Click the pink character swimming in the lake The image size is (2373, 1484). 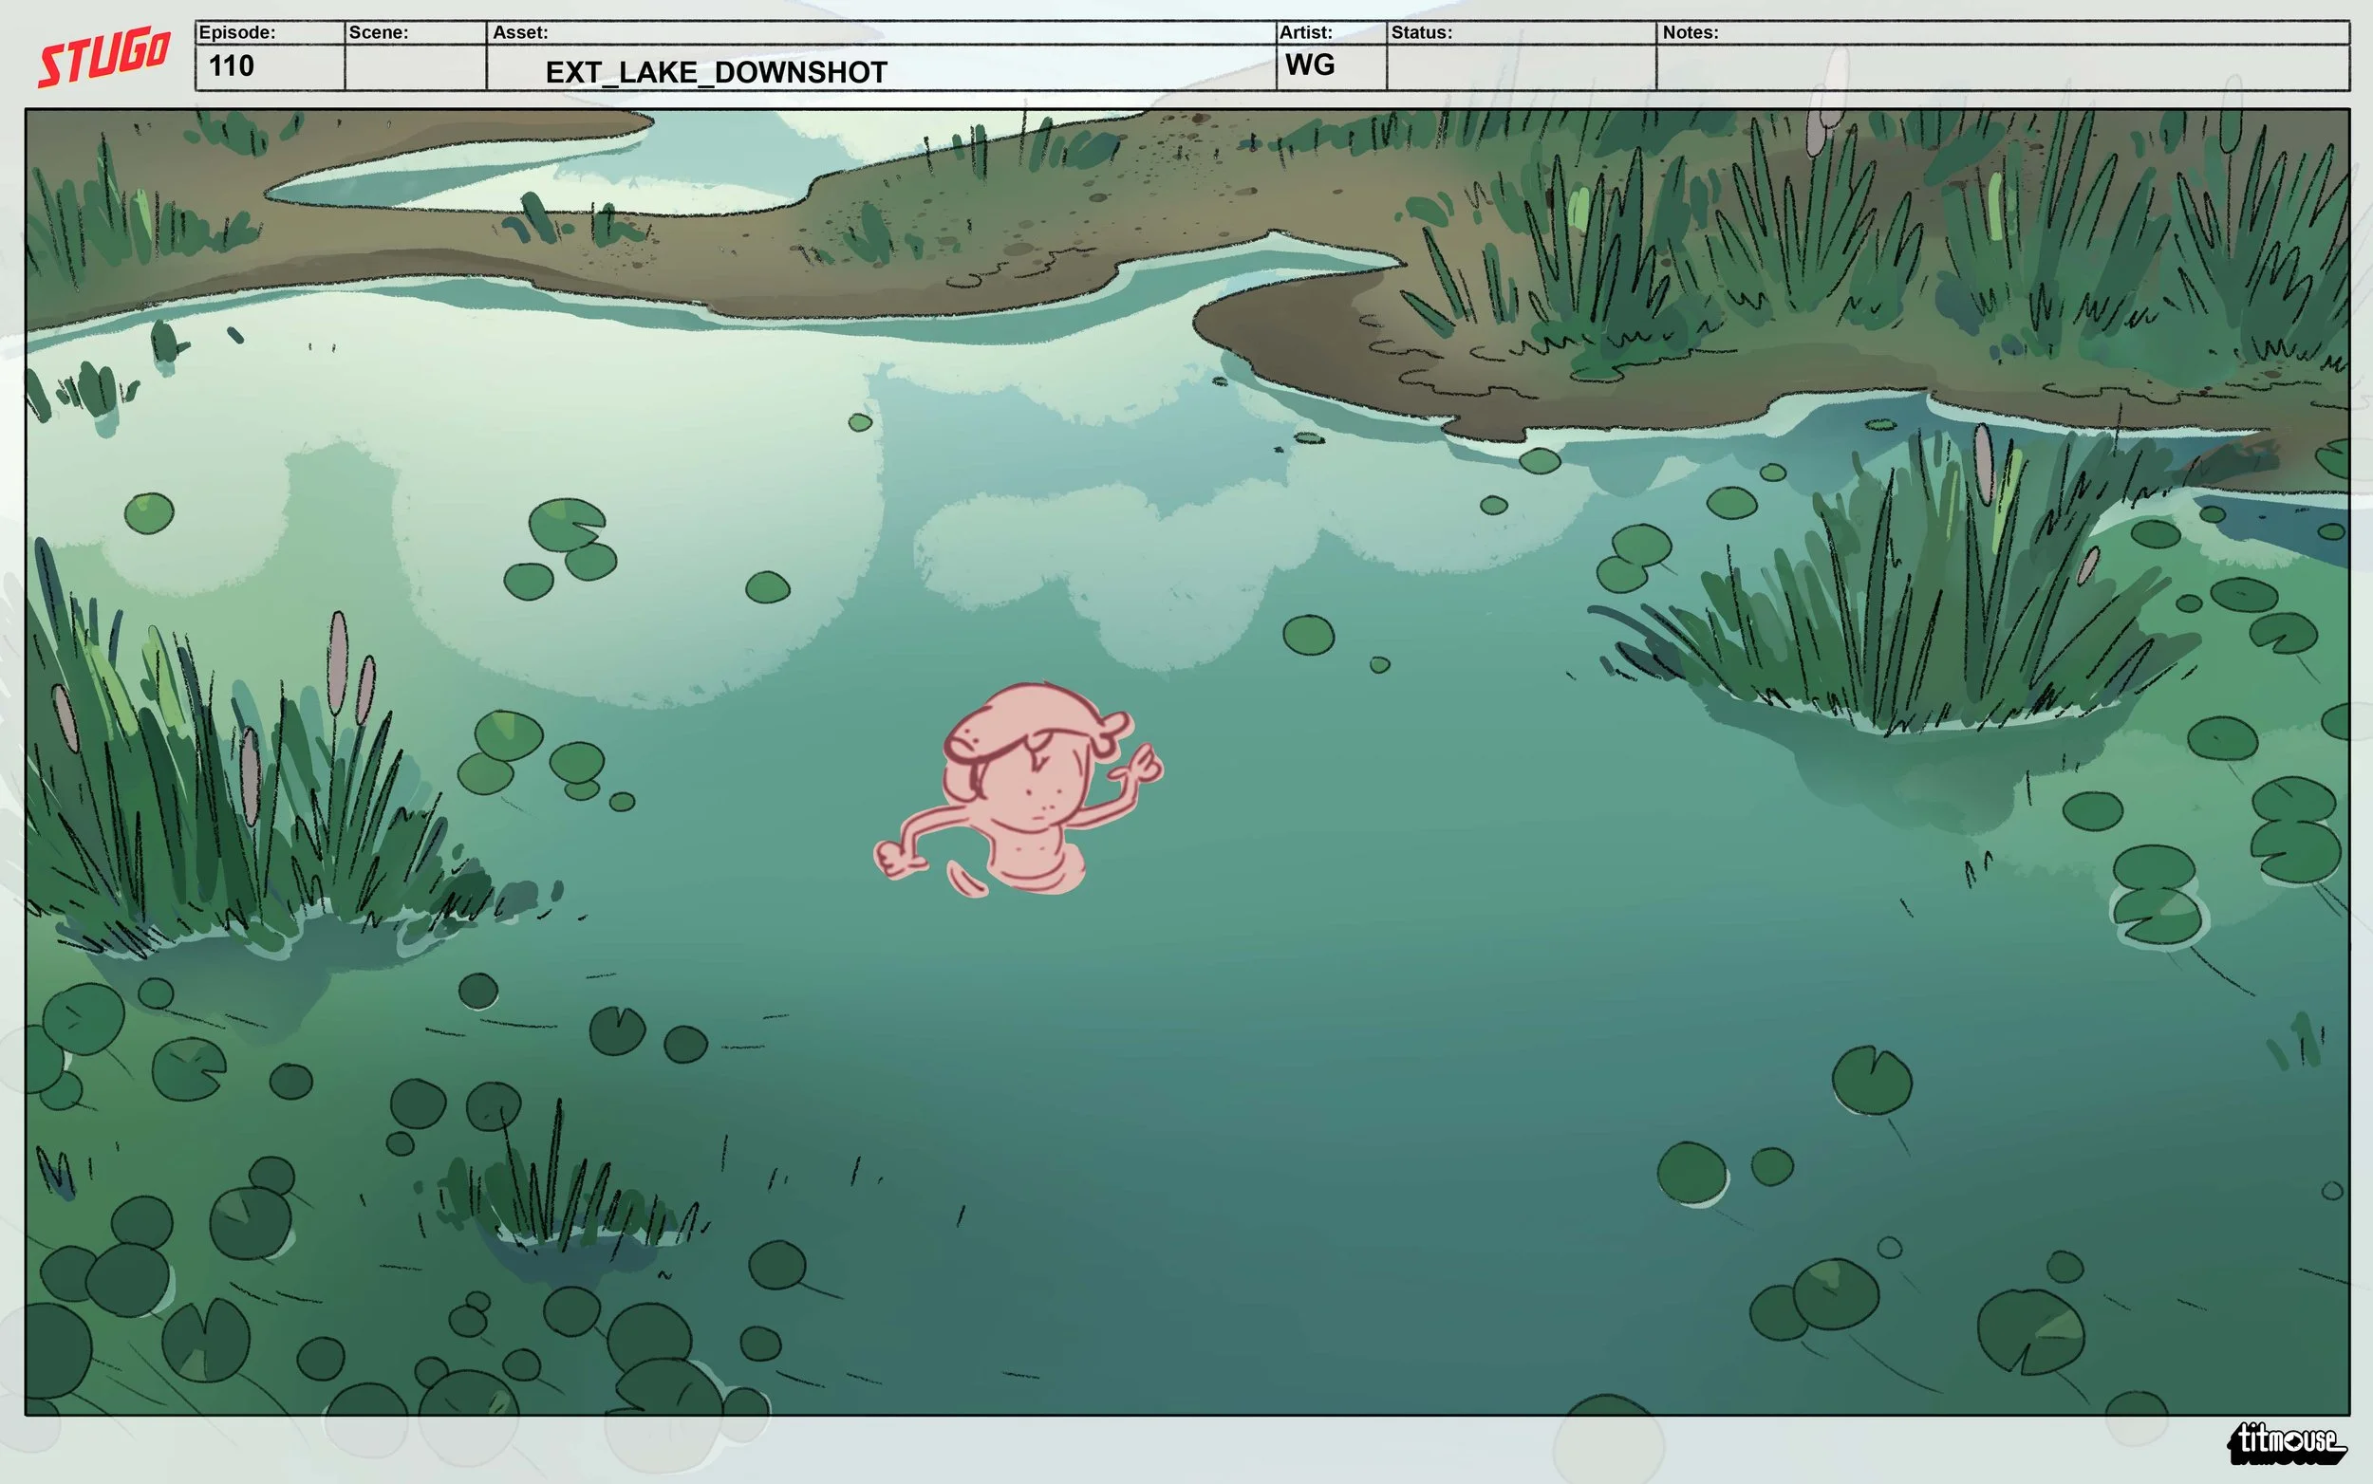(x=1018, y=790)
